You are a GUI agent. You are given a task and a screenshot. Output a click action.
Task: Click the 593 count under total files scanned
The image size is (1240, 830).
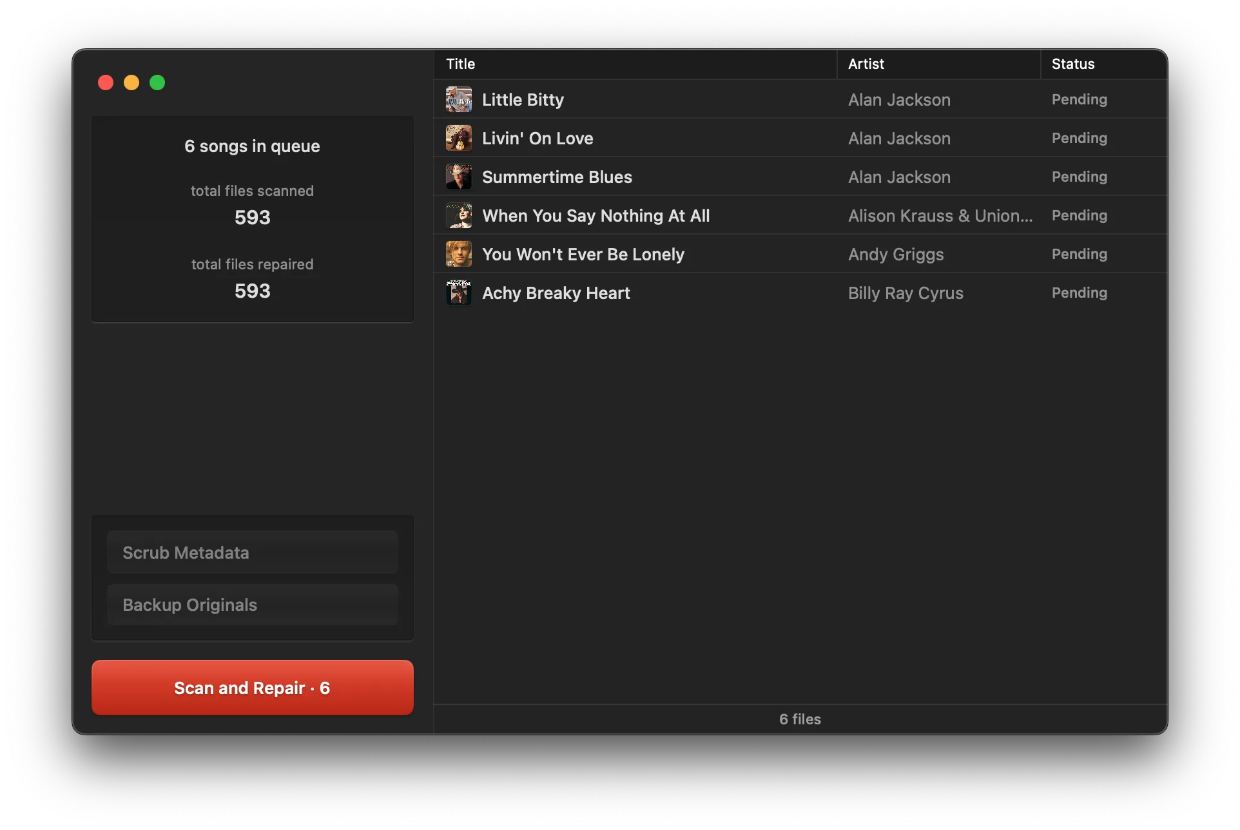252,217
